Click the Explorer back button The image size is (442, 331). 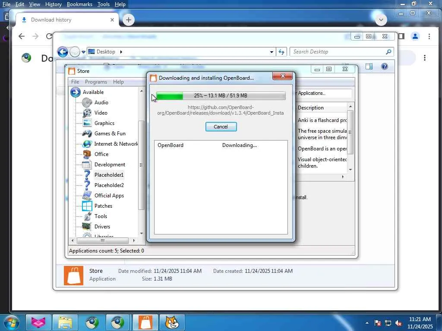[x=63, y=52]
